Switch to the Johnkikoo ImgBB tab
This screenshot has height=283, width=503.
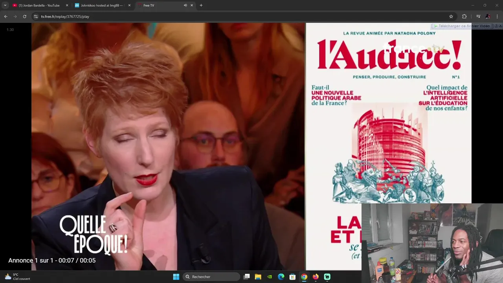click(102, 5)
